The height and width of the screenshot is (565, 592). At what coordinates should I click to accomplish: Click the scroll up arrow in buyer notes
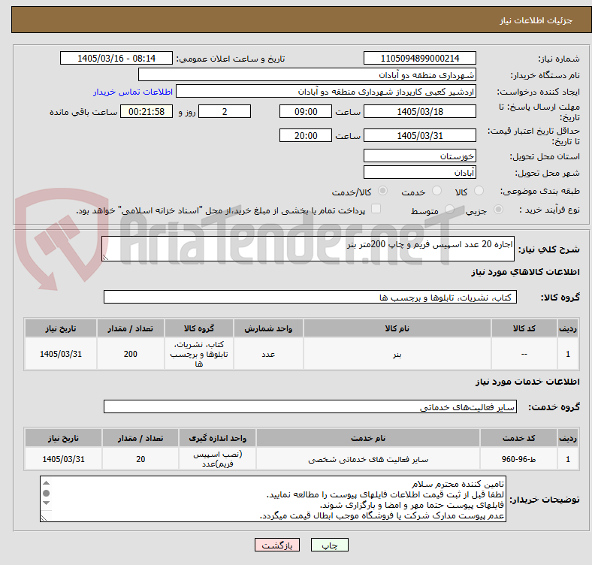(x=46, y=482)
